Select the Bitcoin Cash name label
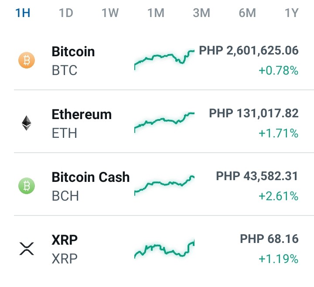This screenshot has height=287, width=314. pyautogui.click(x=91, y=177)
